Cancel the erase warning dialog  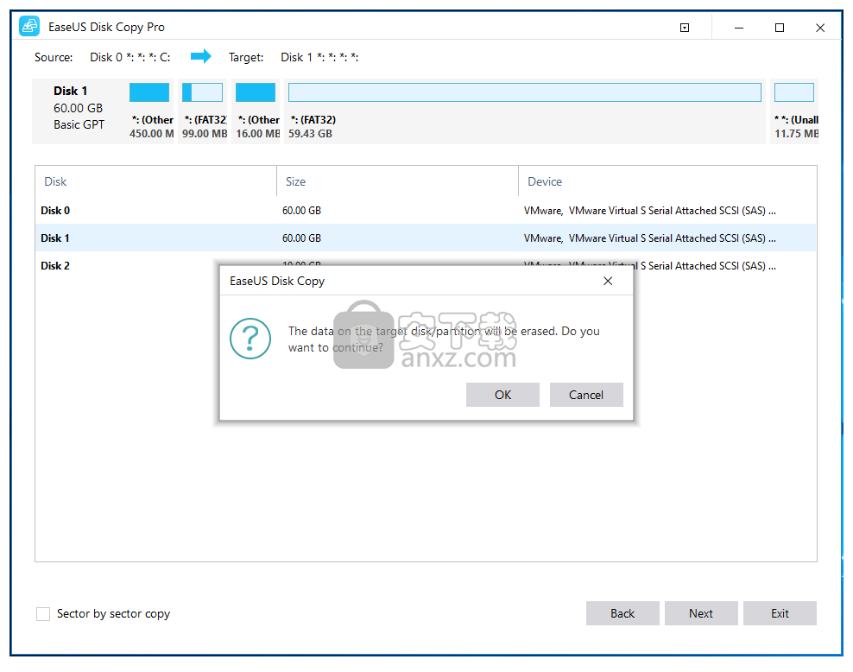tap(586, 395)
